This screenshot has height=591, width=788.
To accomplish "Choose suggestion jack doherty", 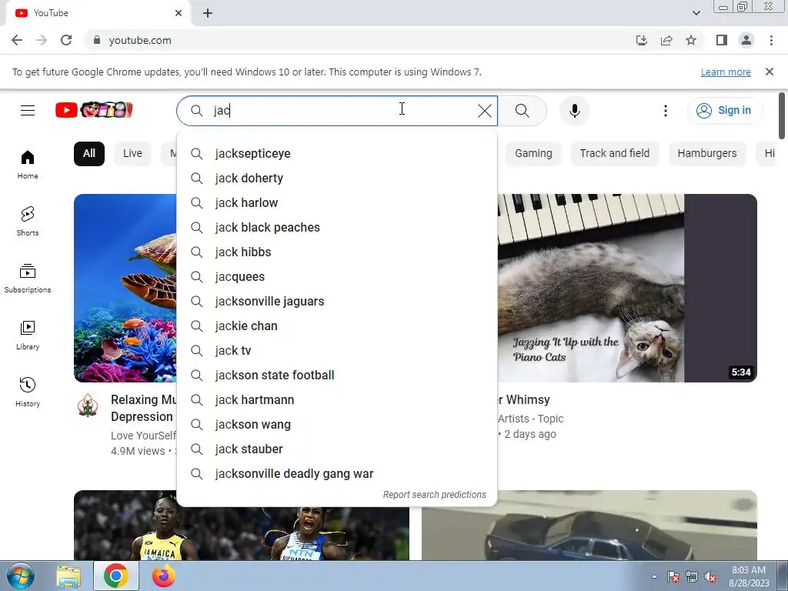I will coord(337,179).
